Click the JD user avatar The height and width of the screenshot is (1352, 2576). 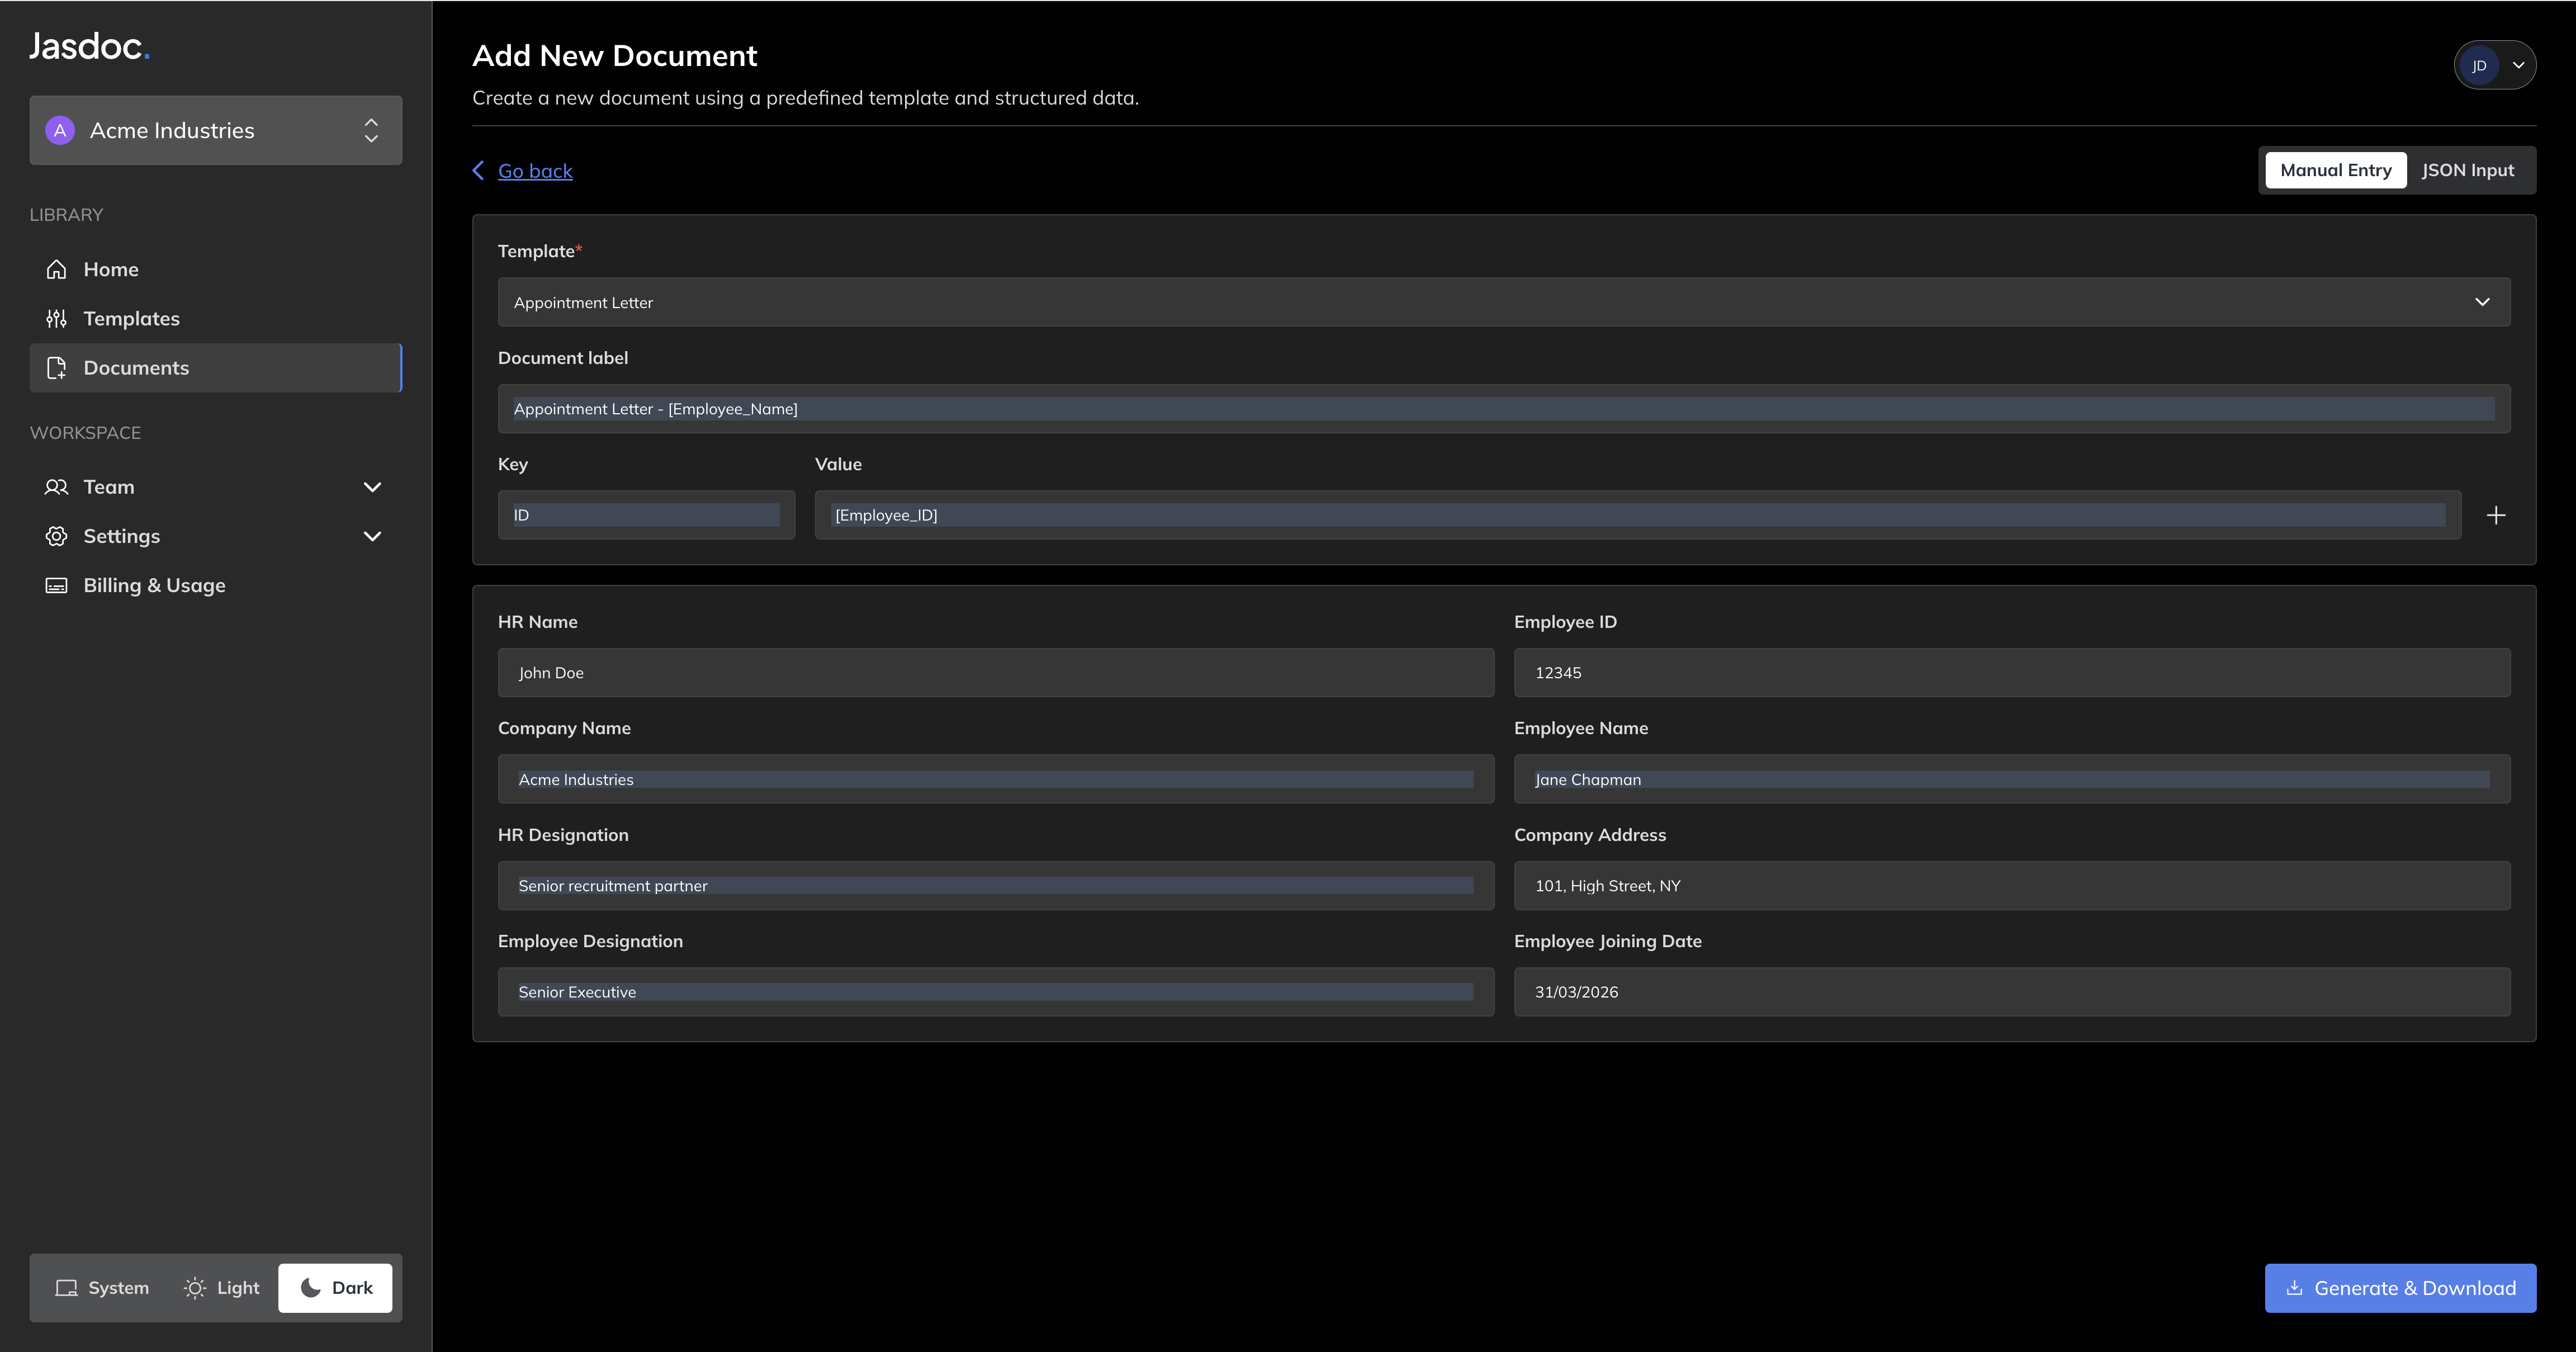pyautogui.click(x=2478, y=66)
